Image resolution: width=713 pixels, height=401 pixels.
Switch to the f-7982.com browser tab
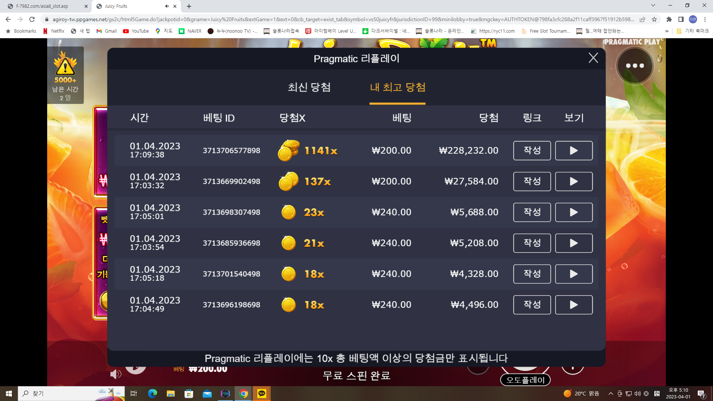[46, 6]
